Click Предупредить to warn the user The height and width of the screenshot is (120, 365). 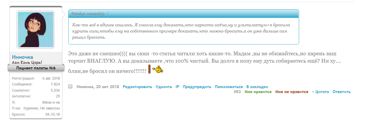click(197, 87)
